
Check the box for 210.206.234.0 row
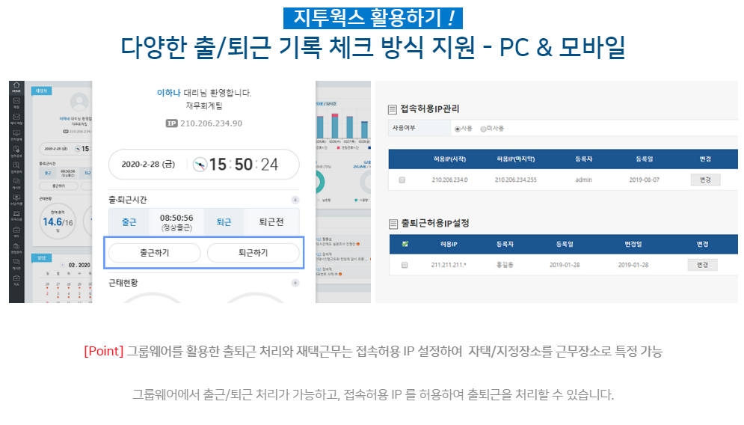pos(402,180)
